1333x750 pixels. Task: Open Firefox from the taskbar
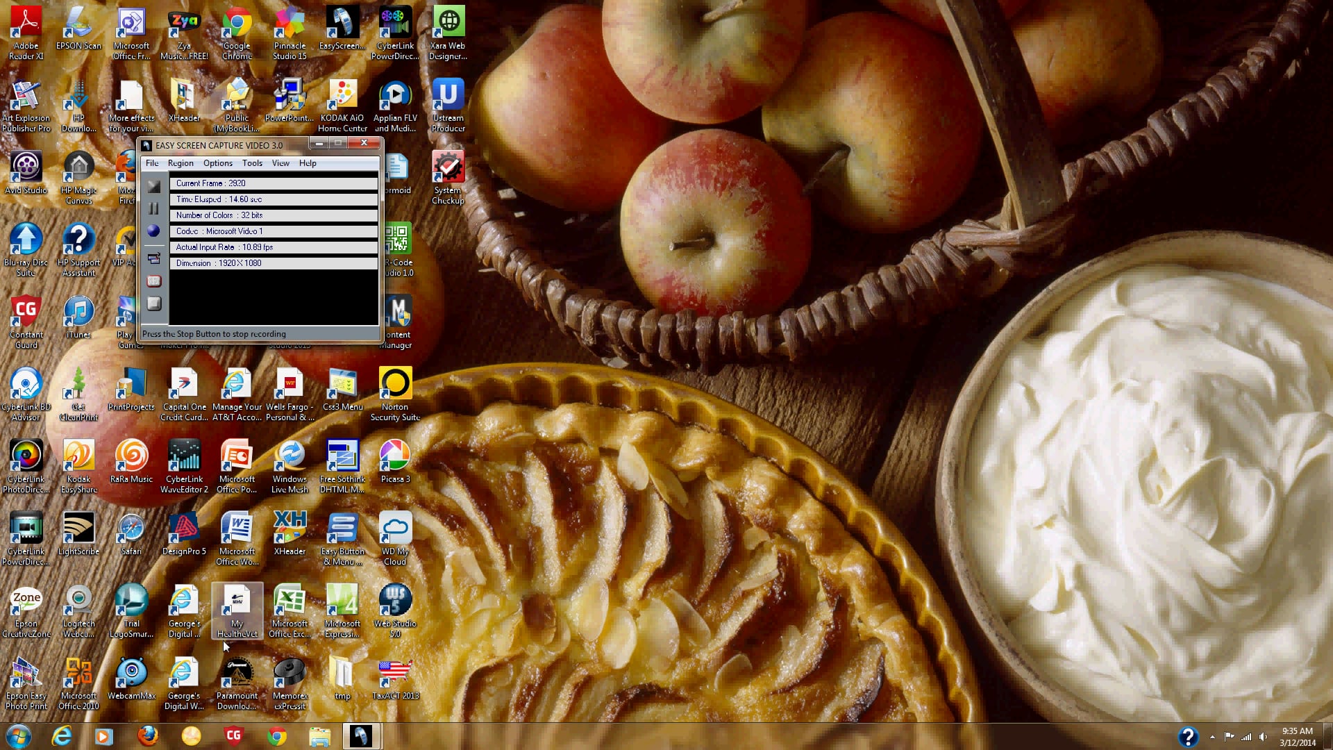point(147,736)
